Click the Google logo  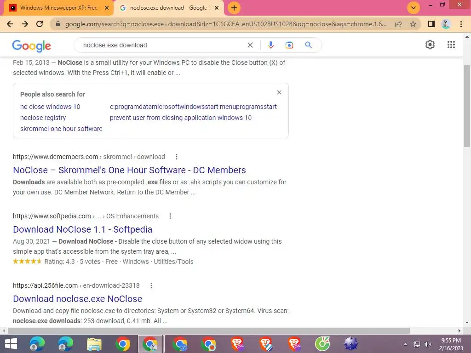coord(32,46)
